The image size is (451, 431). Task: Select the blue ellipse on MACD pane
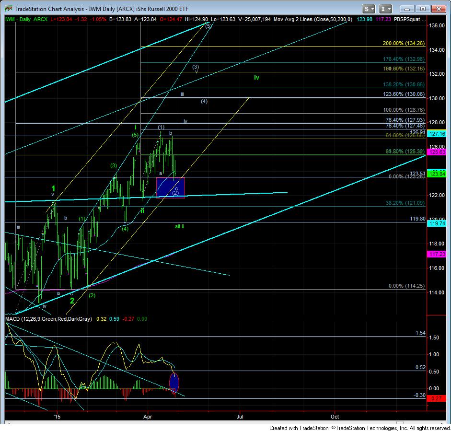click(x=174, y=383)
